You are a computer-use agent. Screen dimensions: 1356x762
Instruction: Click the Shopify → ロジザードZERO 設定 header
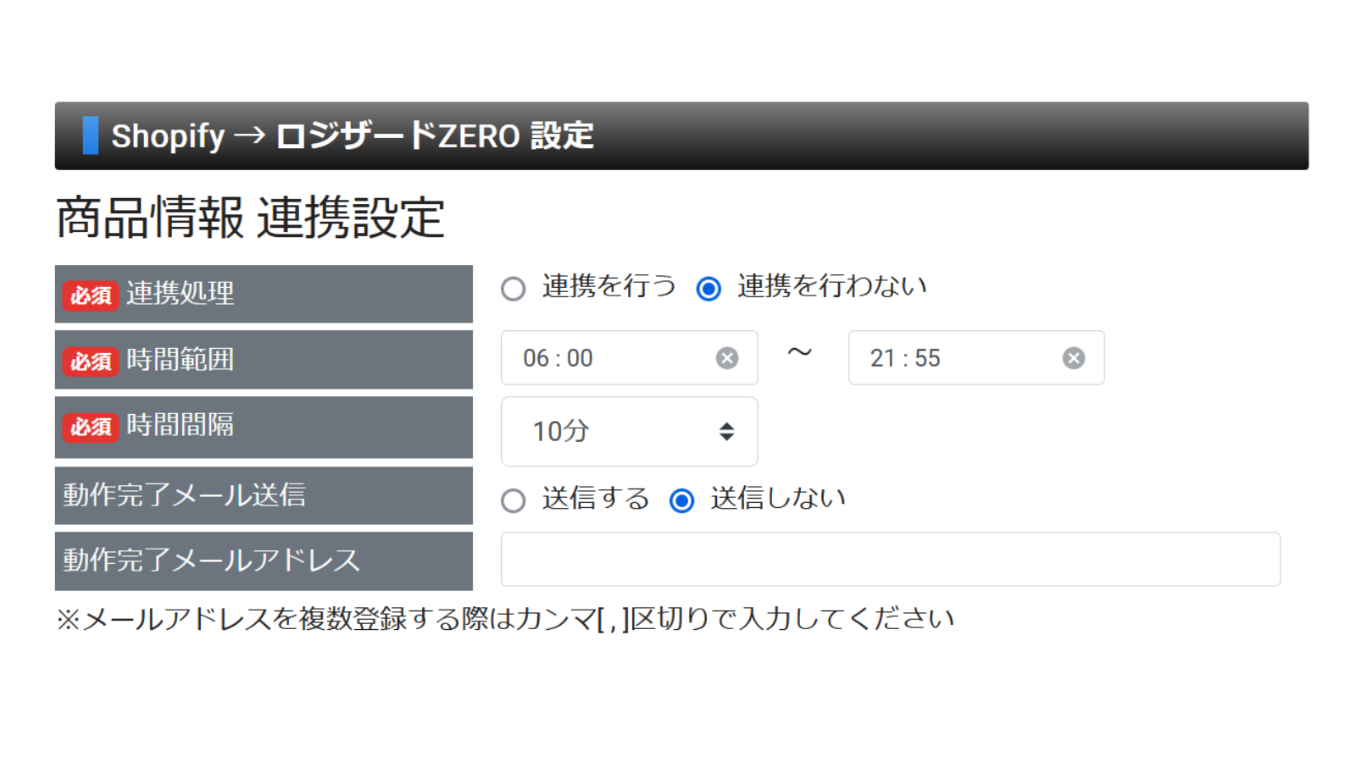(353, 135)
